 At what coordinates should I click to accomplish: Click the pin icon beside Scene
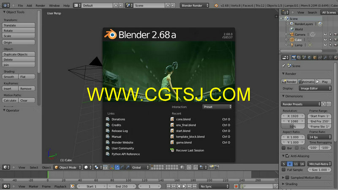(283, 66)
